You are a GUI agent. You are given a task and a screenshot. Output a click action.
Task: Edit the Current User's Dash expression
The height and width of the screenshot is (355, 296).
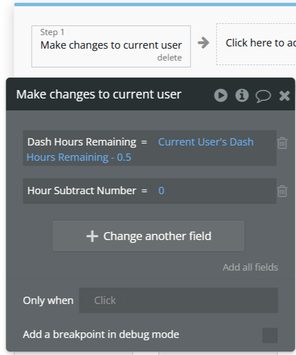(x=205, y=142)
